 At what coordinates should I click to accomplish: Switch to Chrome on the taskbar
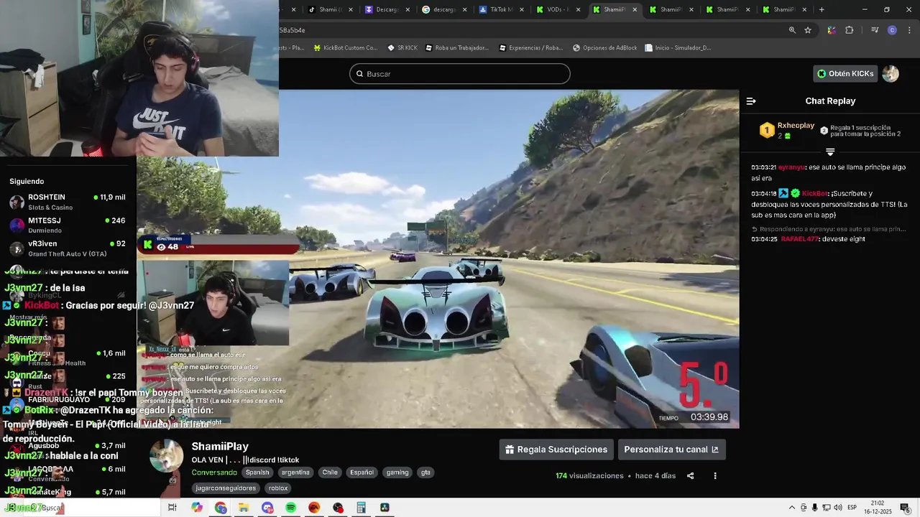click(221, 508)
